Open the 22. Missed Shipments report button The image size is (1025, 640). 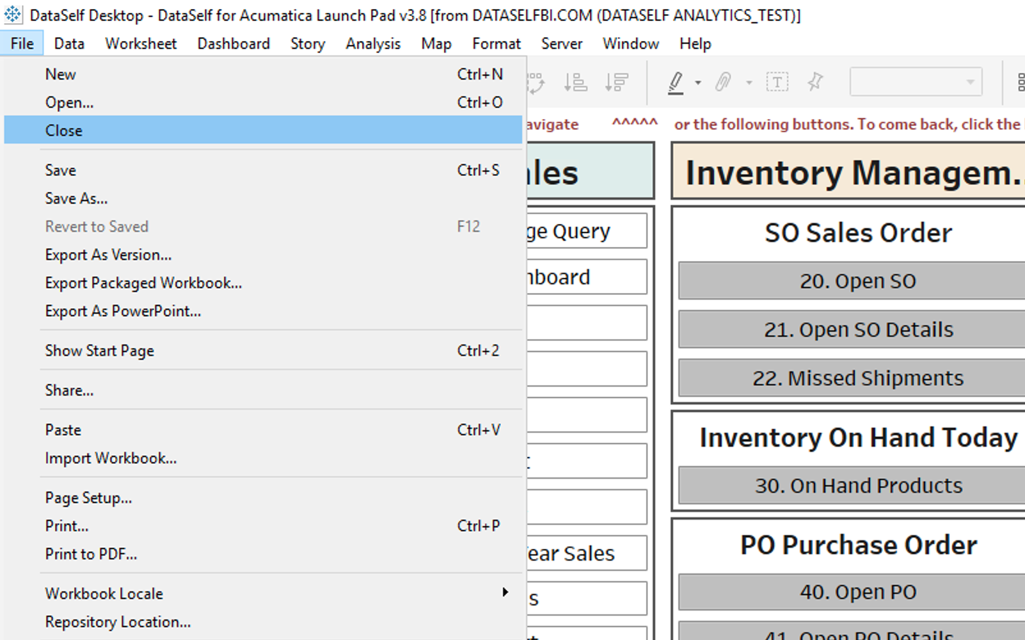point(857,378)
